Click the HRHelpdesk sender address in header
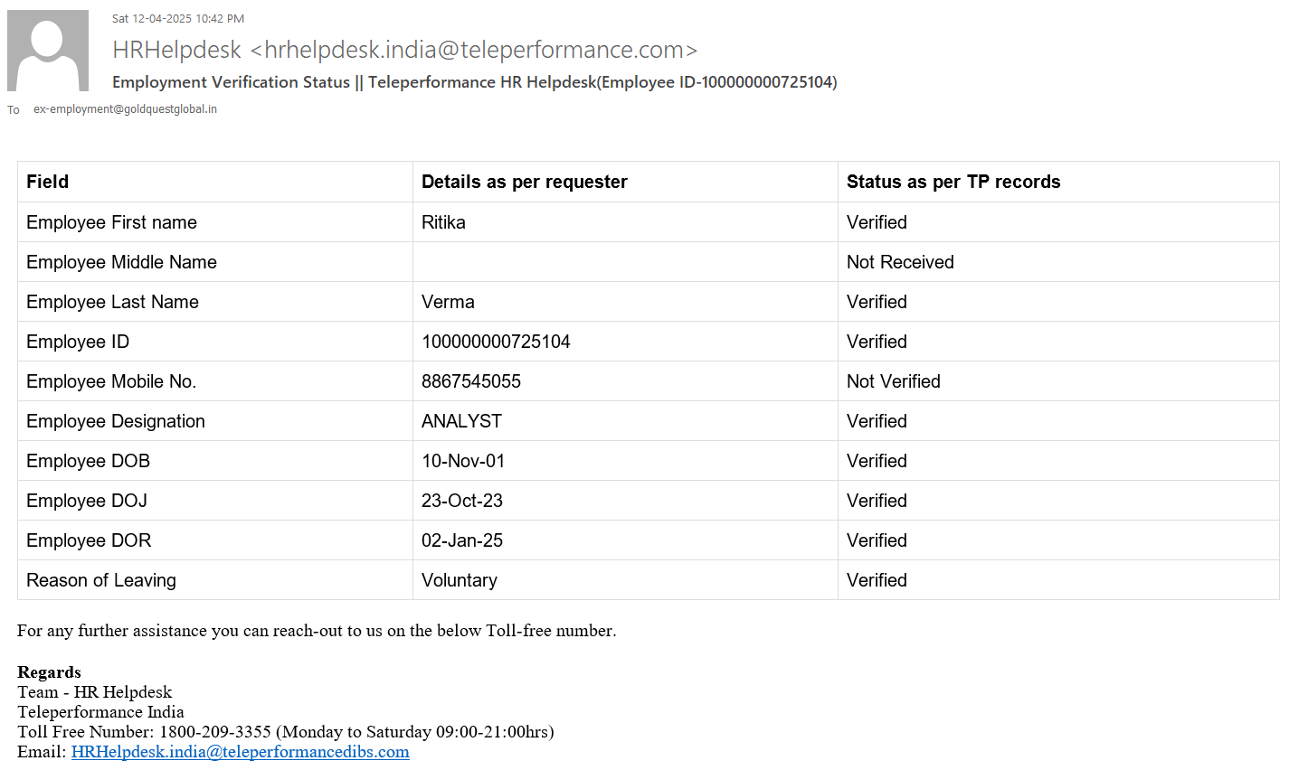Image resolution: width=1289 pixels, height=770 pixels. (404, 50)
